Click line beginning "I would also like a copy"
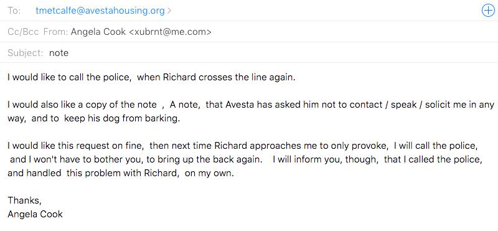Image resolution: width=498 pixels, height=231 pixels. (251, 105)
